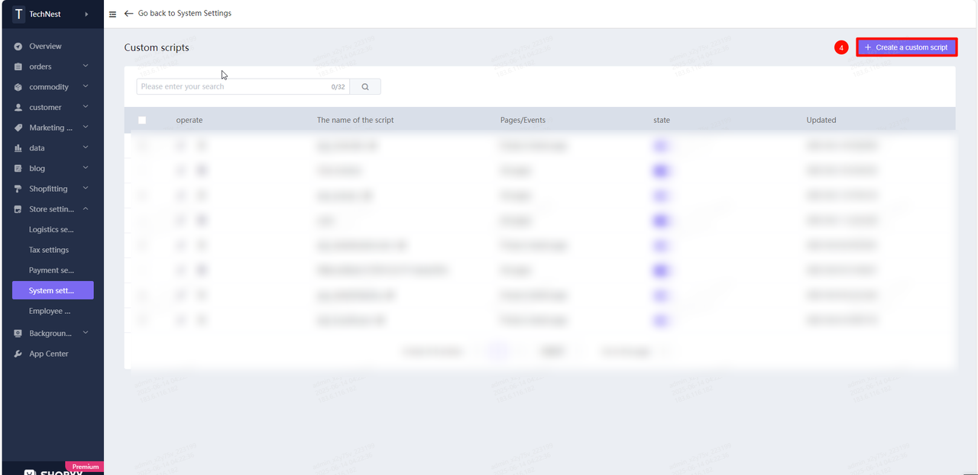978x475 pixels.
Task: Open the store switcher arrow beside TechNest
Action: pyautogui.click(x=86, y=14)
